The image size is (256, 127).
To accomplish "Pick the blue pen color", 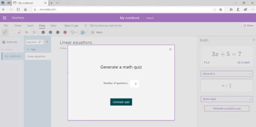I will click(x=50, y=32).
